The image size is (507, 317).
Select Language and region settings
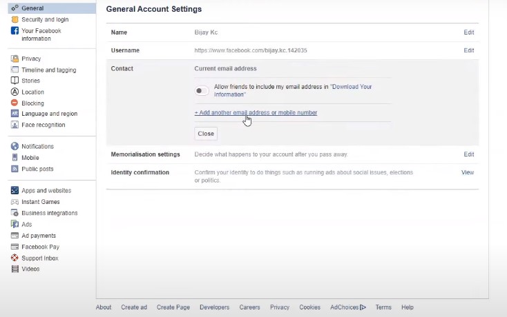pos(50,114)
